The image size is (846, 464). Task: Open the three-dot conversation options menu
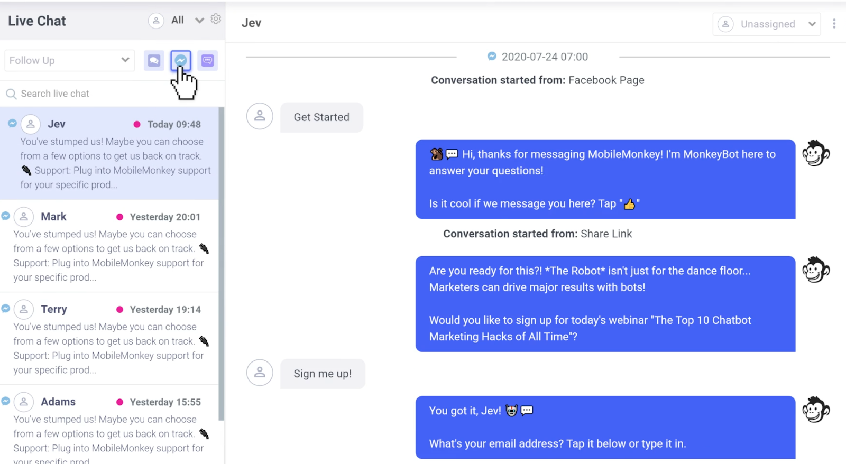(x=834, y=24)
